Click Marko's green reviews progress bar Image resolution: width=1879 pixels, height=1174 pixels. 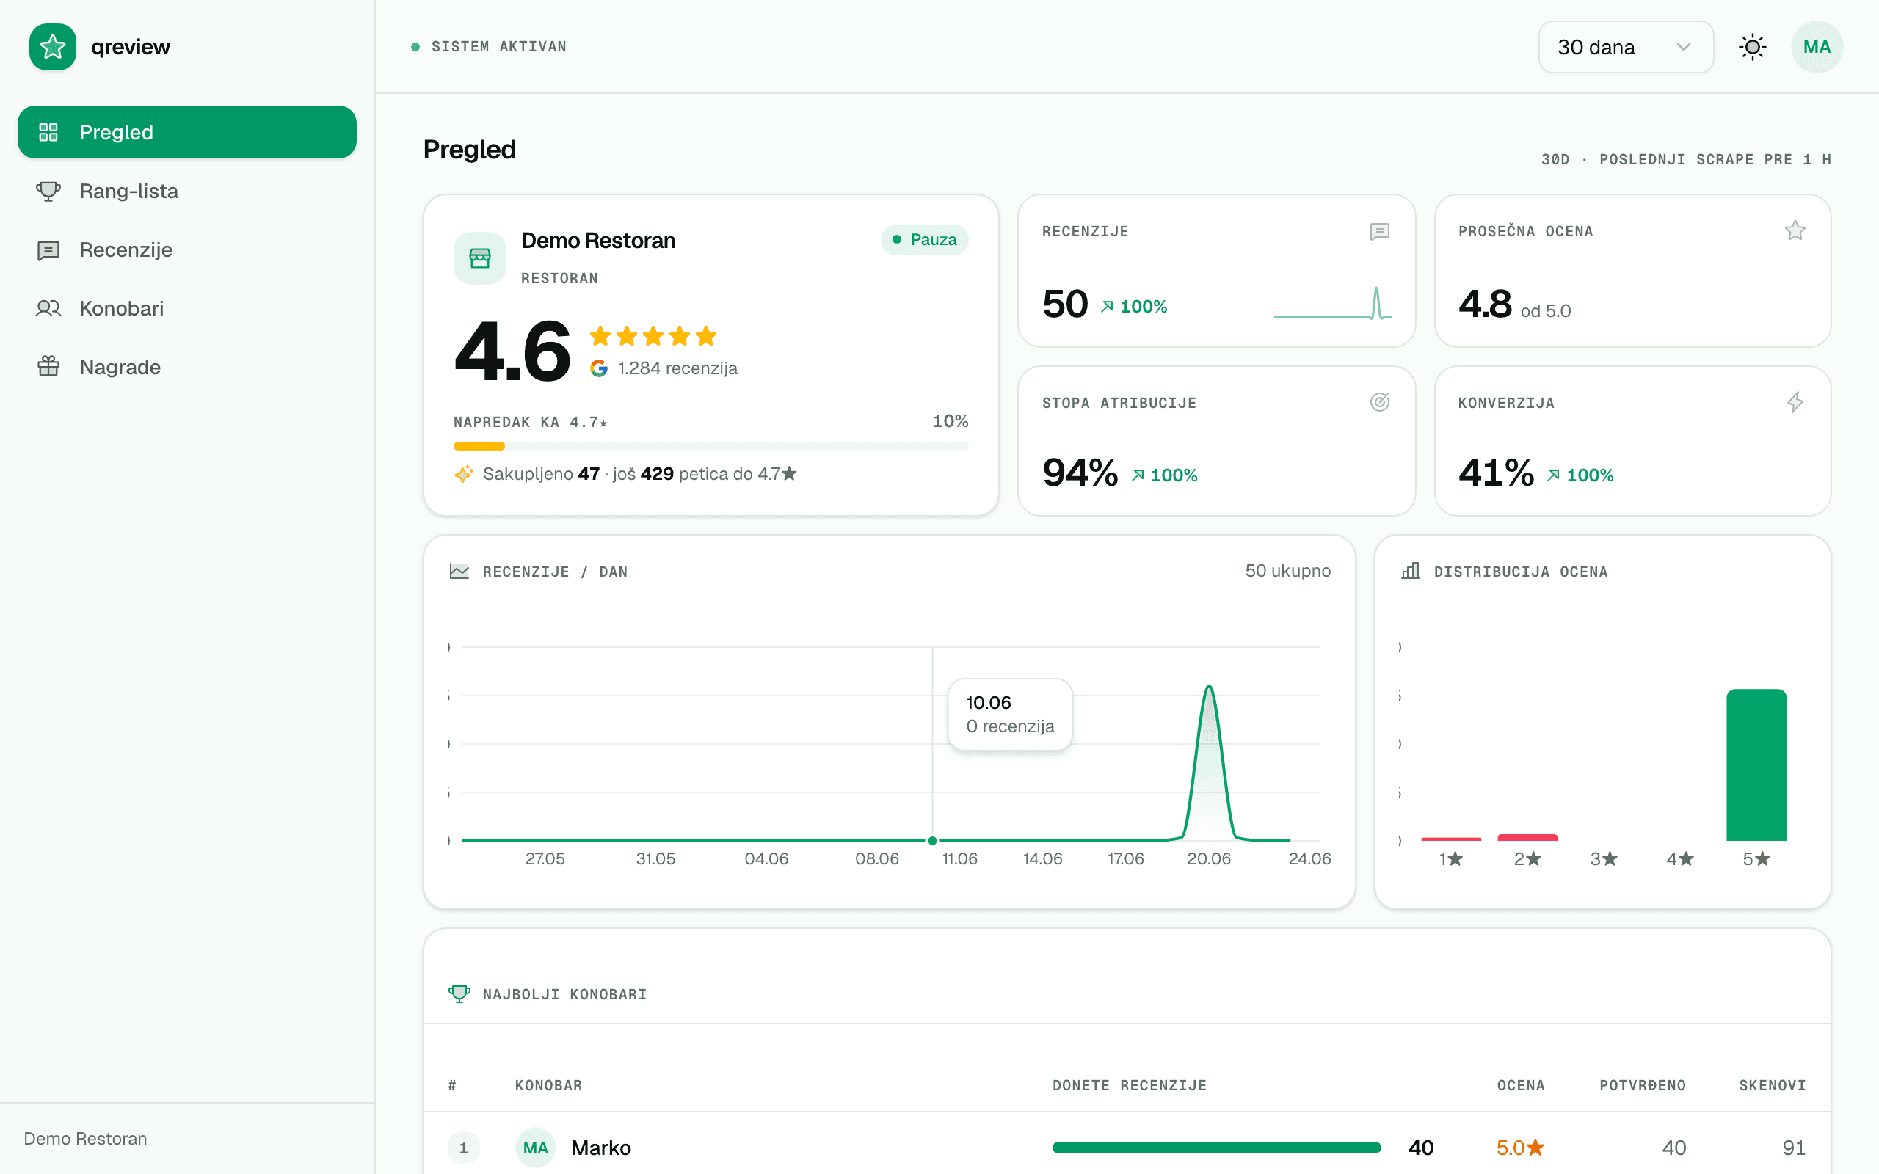1216,1148
